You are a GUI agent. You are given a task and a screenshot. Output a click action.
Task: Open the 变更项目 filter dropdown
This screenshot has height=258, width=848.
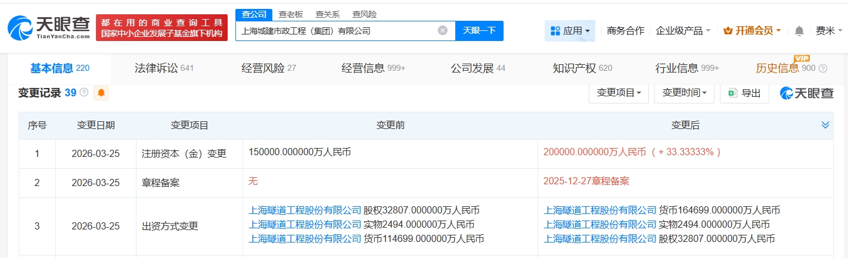coord(619,93)
